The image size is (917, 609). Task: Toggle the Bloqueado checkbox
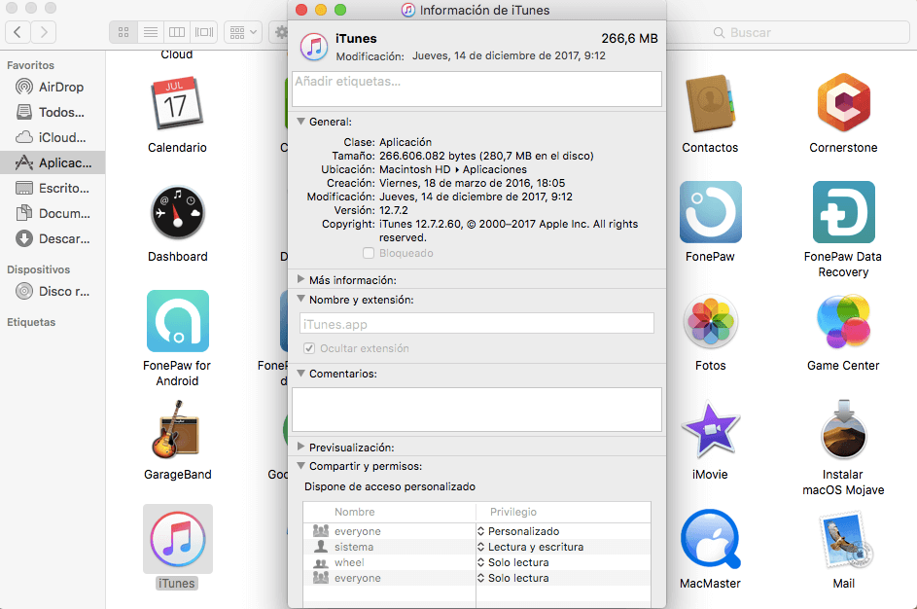pos(369,253)
